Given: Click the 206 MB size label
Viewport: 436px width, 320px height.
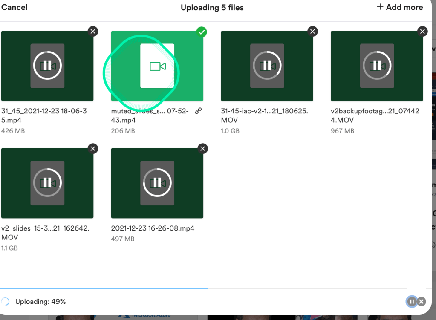Looking at the screenshot, I should pos(123,131).
